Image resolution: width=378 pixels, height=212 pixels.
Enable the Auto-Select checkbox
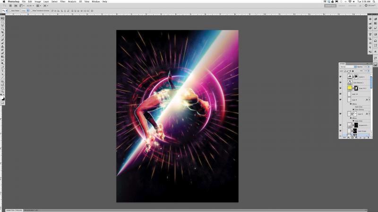click(x=10, y=10)
